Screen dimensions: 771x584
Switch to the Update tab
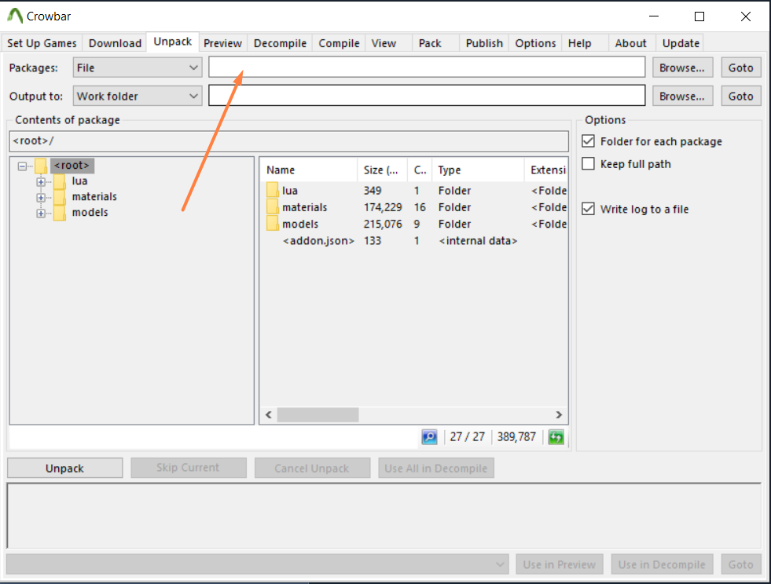pos(681,43)
